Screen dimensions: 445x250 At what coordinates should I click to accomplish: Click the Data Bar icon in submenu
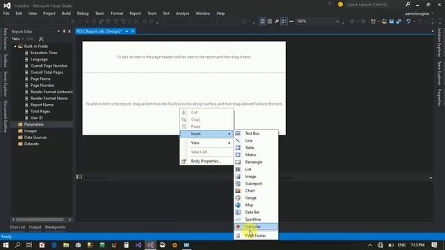click(x=238, y=212)
